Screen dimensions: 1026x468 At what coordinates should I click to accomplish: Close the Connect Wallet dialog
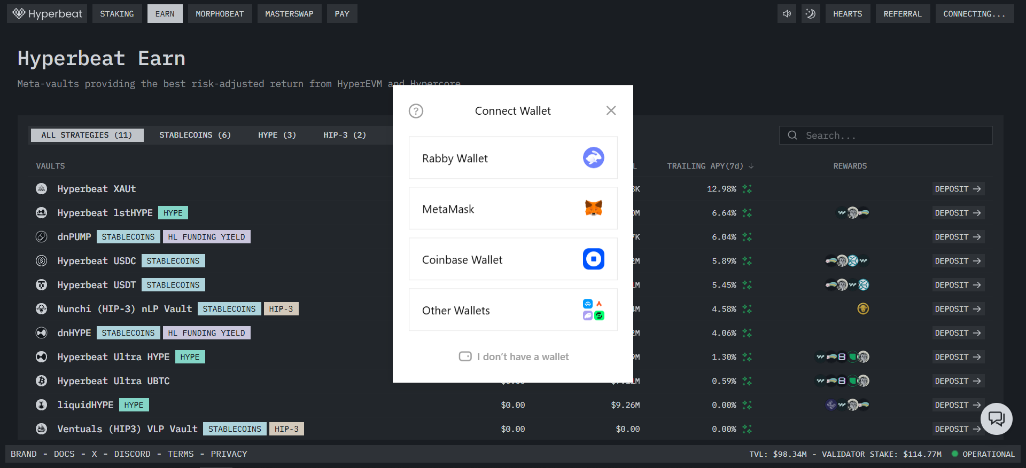point(611,110)
